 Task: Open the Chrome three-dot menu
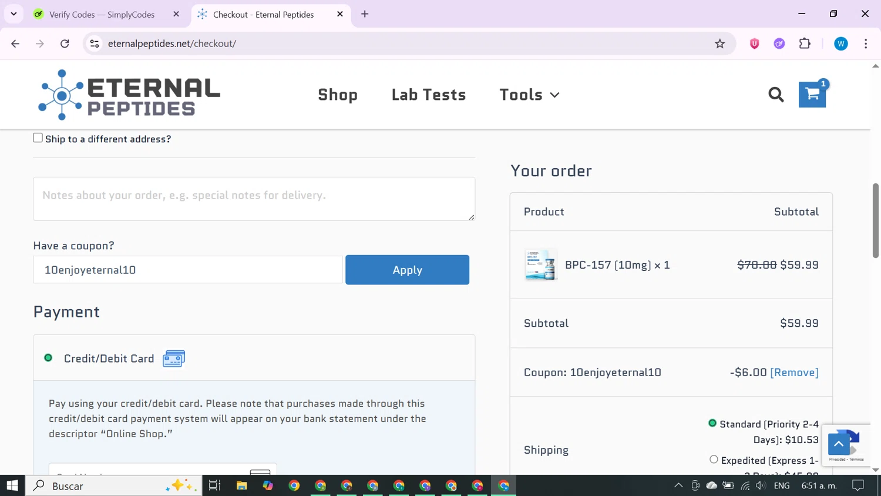pyautogui.click(x=866, y=43)
